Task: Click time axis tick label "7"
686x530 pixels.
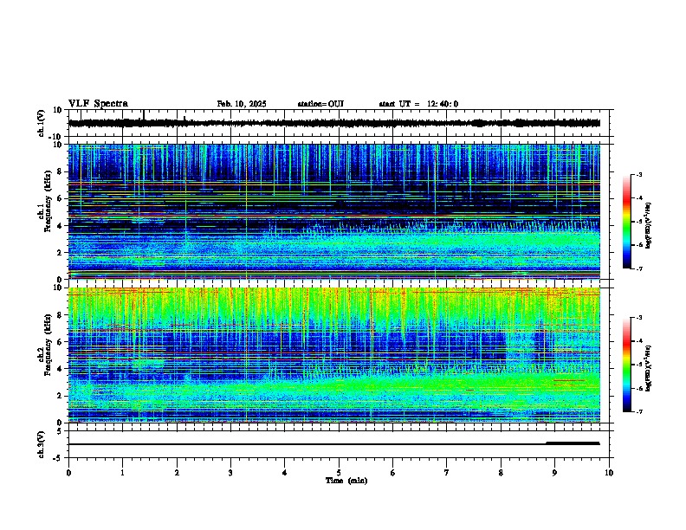Action: pyautogui.click(x=447, y=473)
